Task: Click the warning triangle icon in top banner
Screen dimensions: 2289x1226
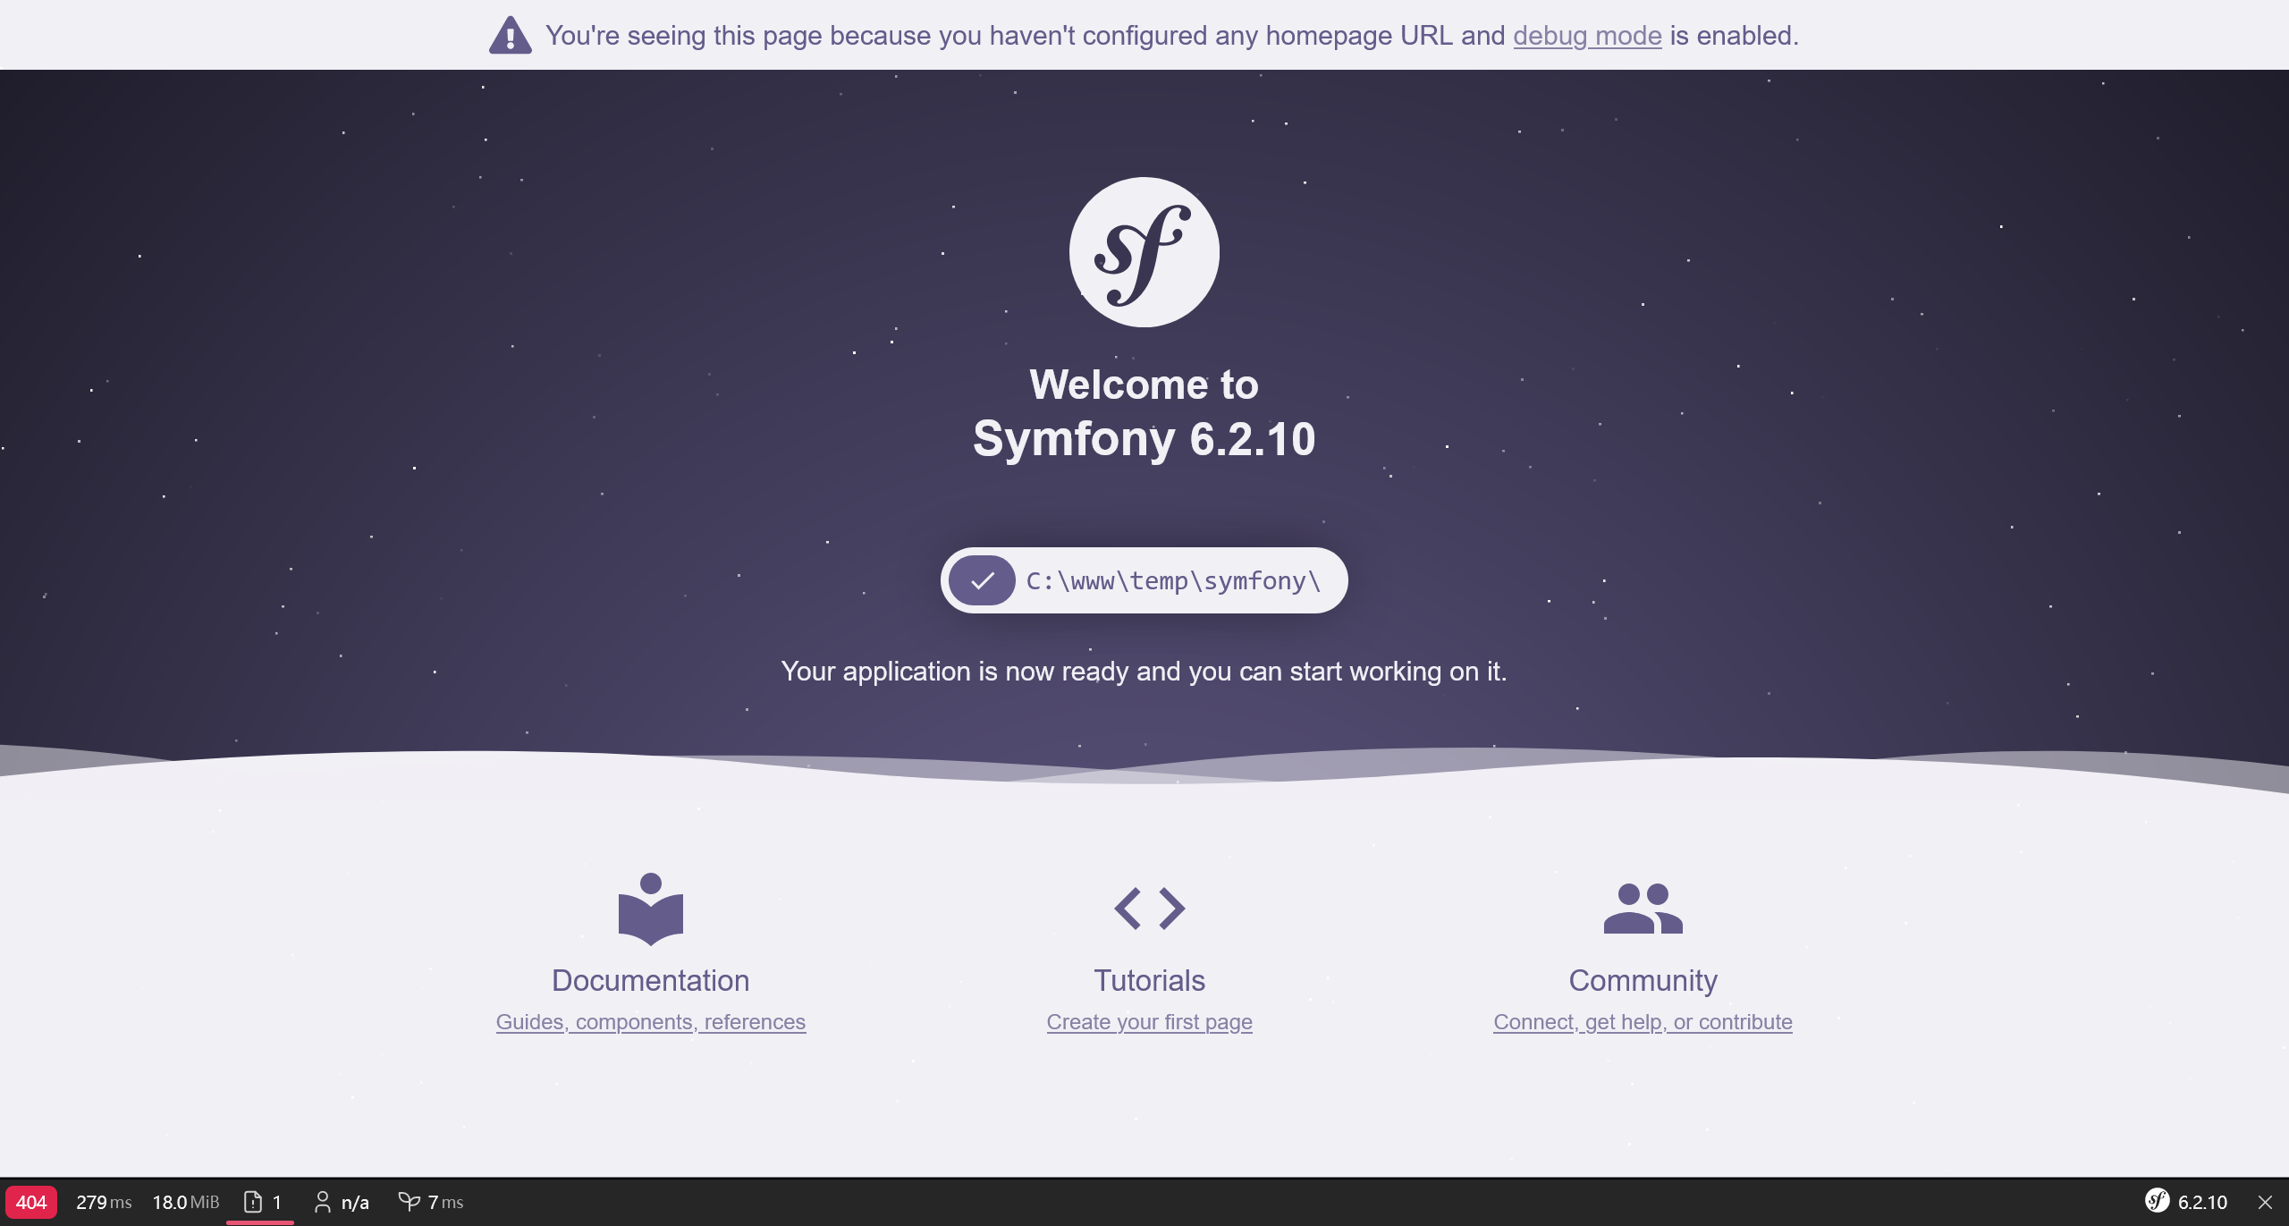Action: click(x=511, y=36)
